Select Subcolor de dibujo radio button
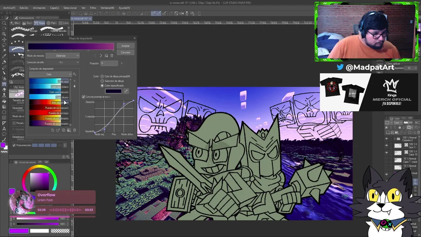 [x=102, y=81]
